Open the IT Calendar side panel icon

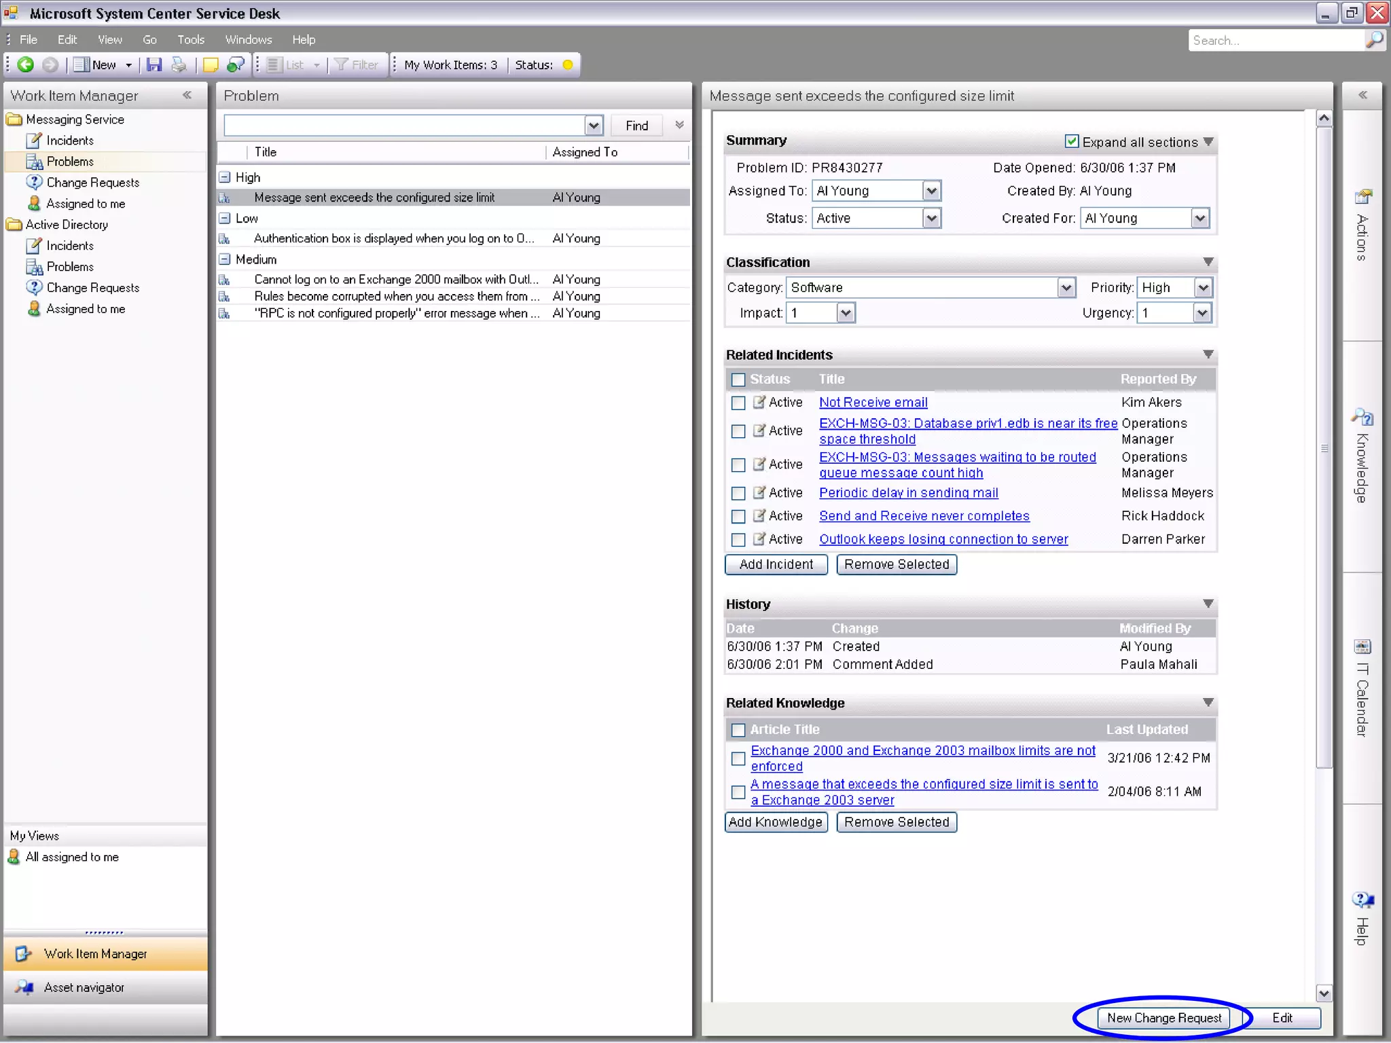(1362, 646)
